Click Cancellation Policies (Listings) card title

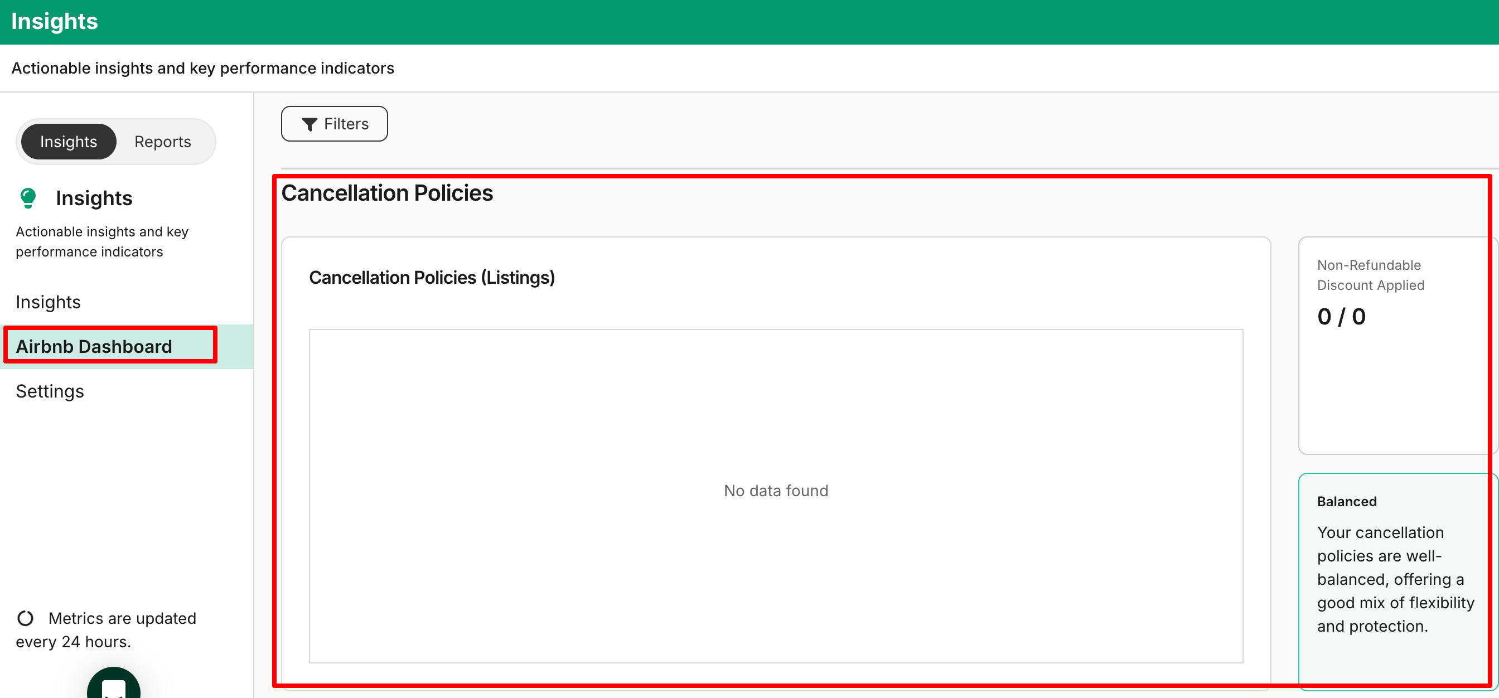pyautogui.click(x=431, y=278)
